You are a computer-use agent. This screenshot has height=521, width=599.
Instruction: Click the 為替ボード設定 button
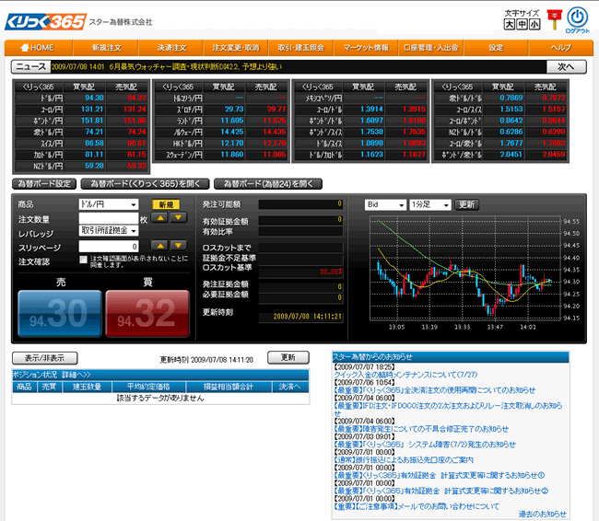point(44,184)
